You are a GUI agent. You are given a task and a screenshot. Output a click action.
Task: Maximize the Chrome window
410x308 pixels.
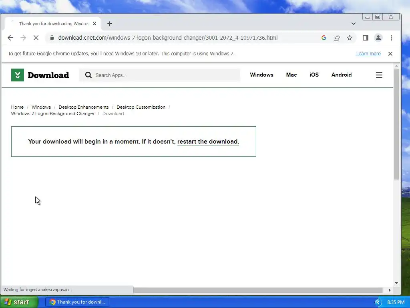[x=378, y=17]
